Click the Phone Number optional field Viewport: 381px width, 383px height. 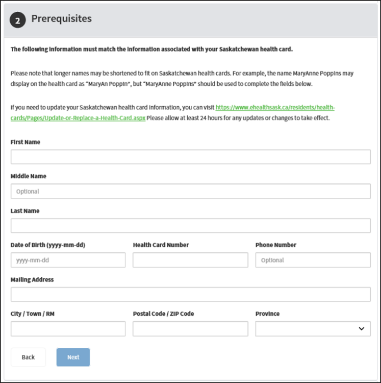313,260
